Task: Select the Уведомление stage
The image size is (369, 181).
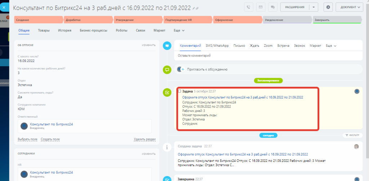Action: [288, 20]
